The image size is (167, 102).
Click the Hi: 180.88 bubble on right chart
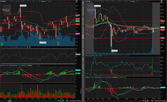coord(97,6)
